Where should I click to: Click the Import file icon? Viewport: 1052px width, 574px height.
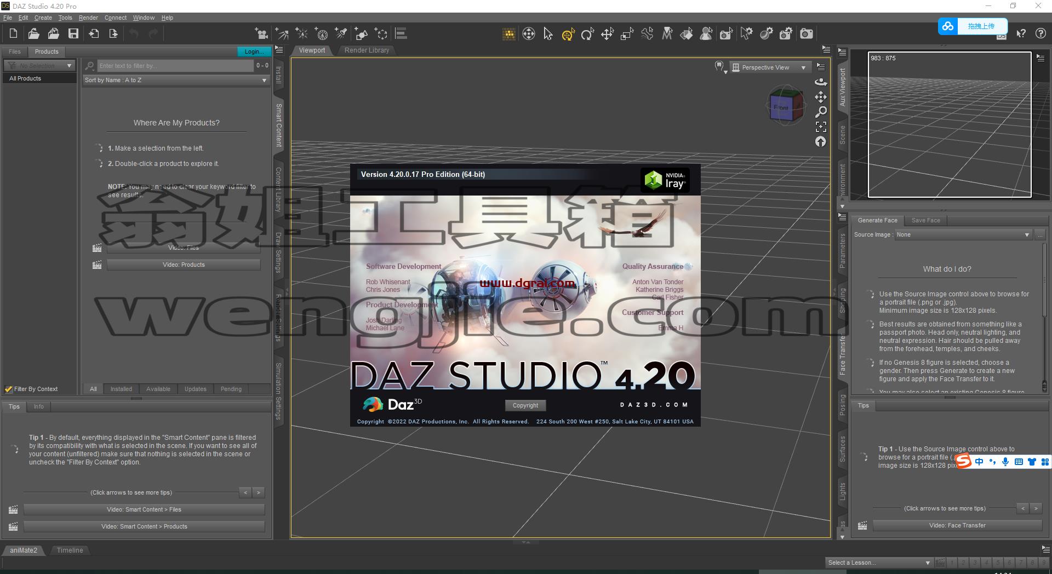pyautogui.click(x=94, y=33)
